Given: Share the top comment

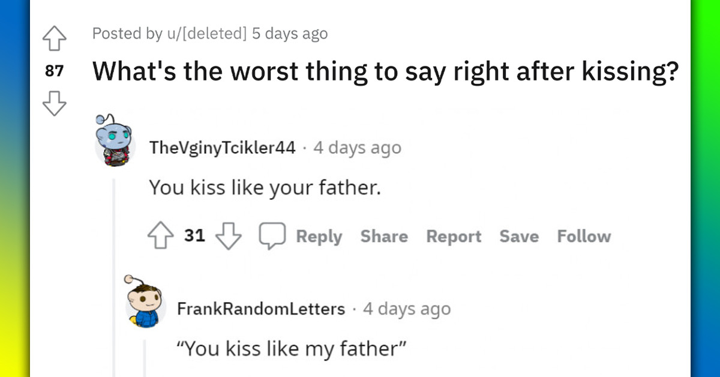Looking at the screenshot, I should click(x=384, y=237).
